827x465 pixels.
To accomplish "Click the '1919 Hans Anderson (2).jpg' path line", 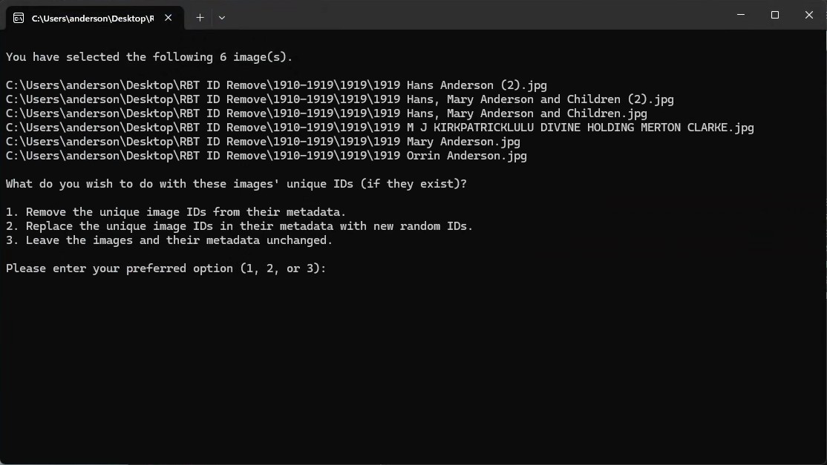I will click(x=276, y=85).
